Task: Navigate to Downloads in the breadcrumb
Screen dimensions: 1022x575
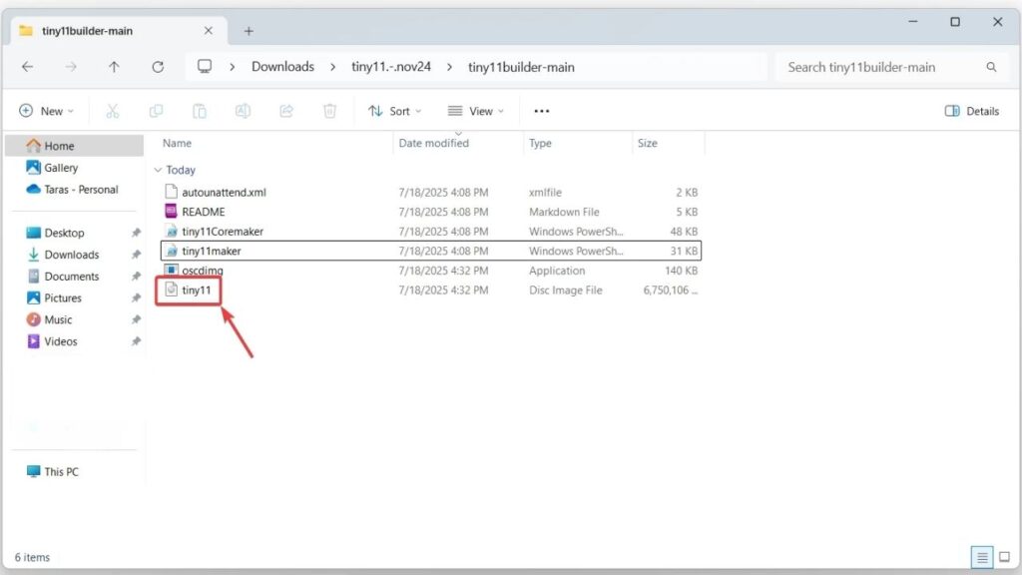Action: click(282, 67)
